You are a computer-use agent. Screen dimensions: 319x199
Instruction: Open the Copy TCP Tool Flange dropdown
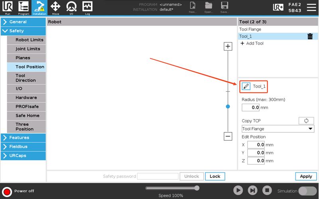pyautogui.click(x=278, y=129)
